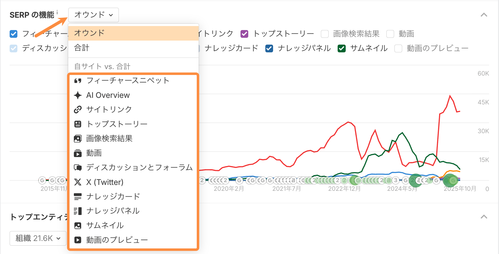Click the SERP の機能 info icon
This screenshot has height=254, width=499.
pos(57,12)
